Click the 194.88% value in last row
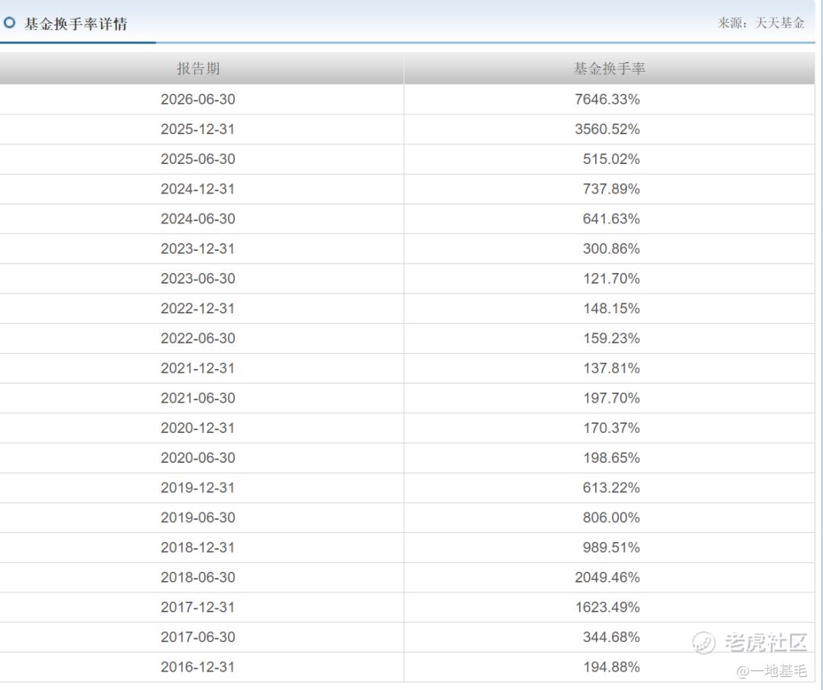The image size is (823, 690). point(611,667)
